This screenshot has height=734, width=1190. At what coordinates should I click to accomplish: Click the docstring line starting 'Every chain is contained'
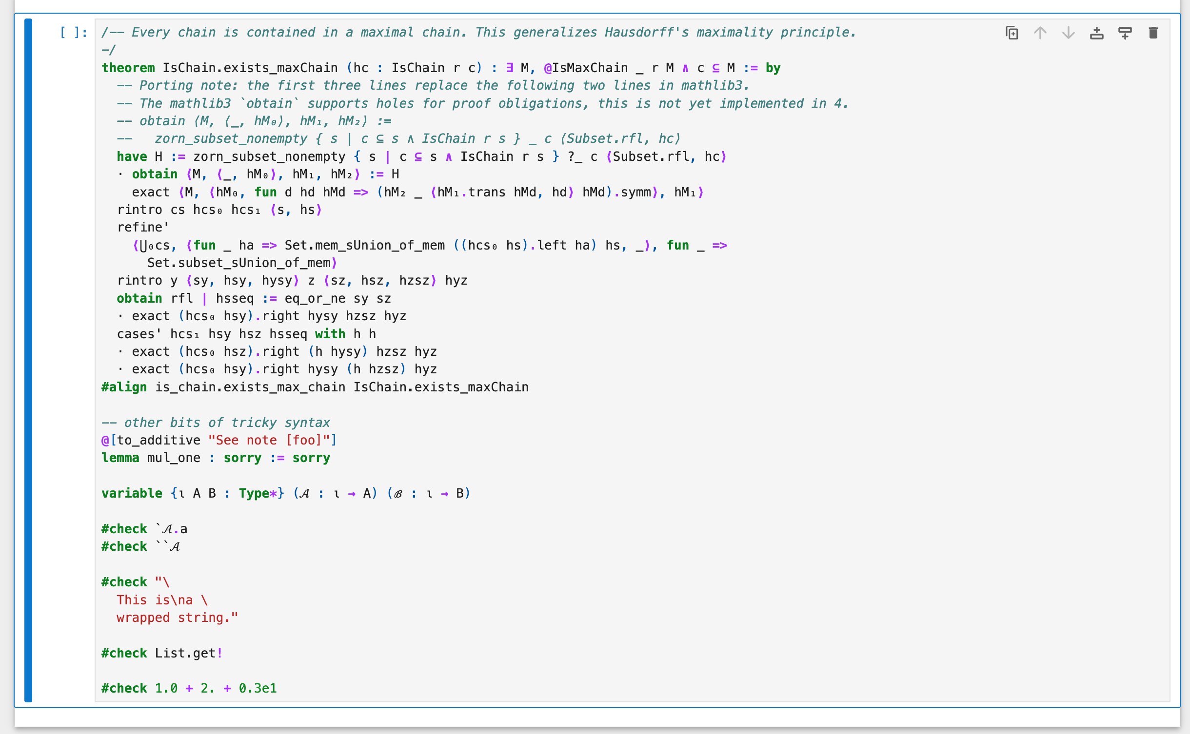pyautogui.click(x=479, y=33)
